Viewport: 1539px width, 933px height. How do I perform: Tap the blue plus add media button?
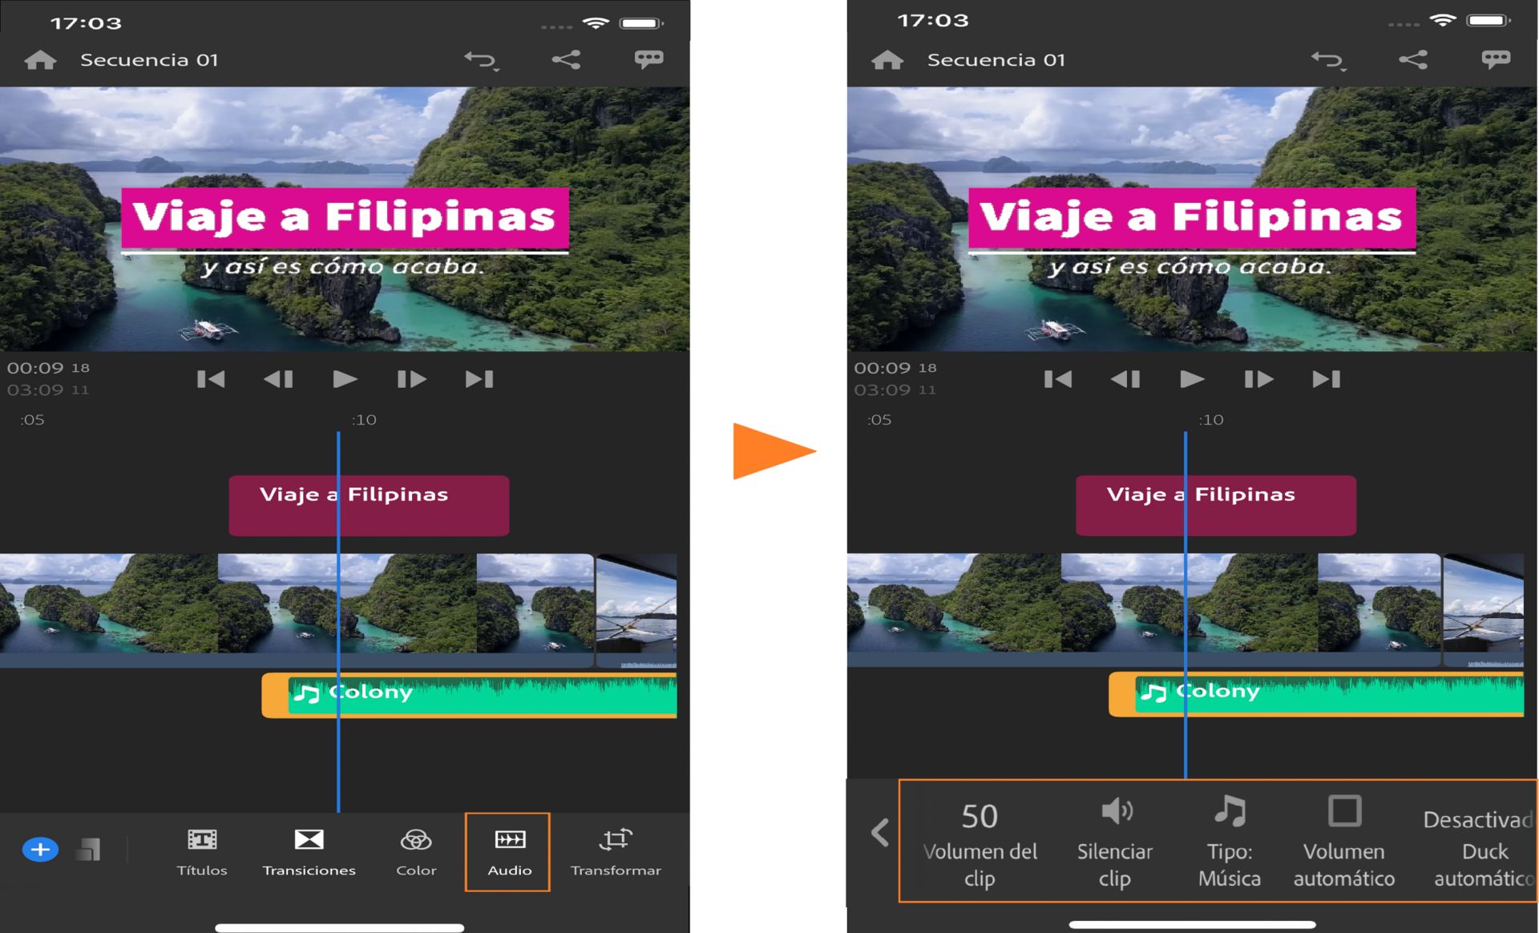coord(40,849)
